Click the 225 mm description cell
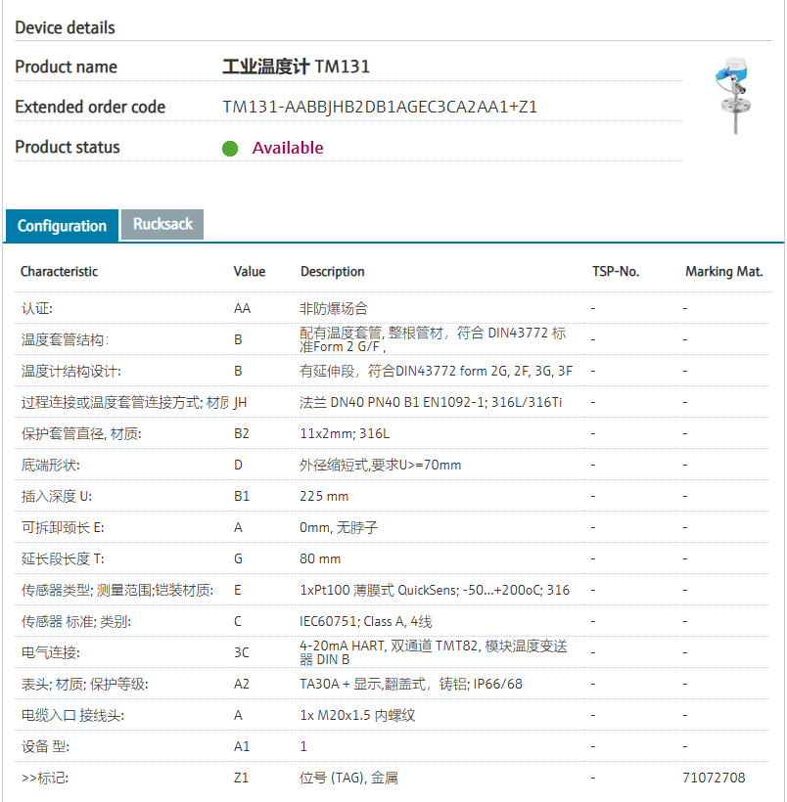Screen dimensions: 787x802 324,496
